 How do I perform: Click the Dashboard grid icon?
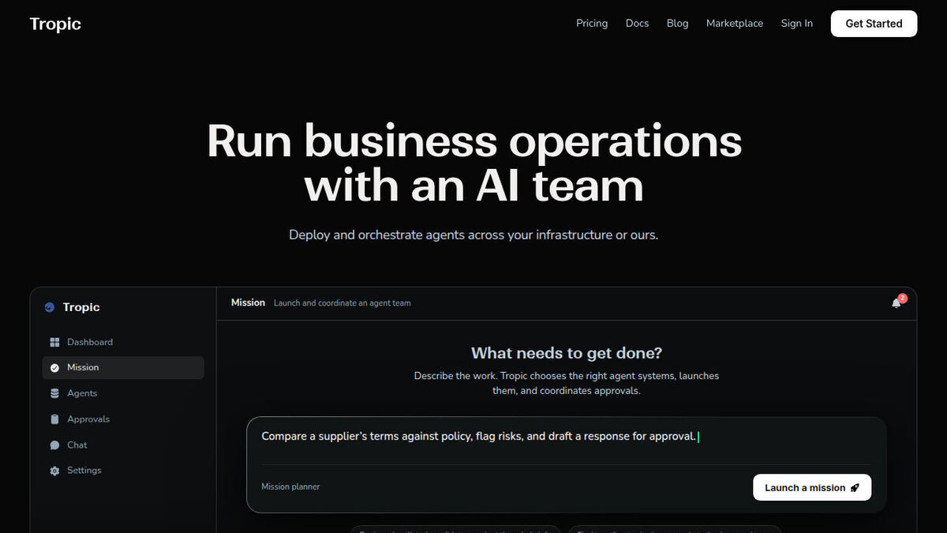click(54, 342)
